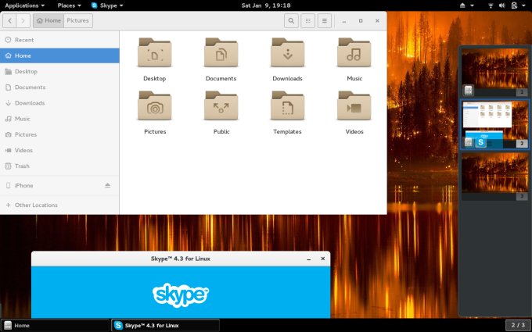Open Desktop from the sidebar
The width and height of the screenshot is (532, 332).
coord(59,72)
